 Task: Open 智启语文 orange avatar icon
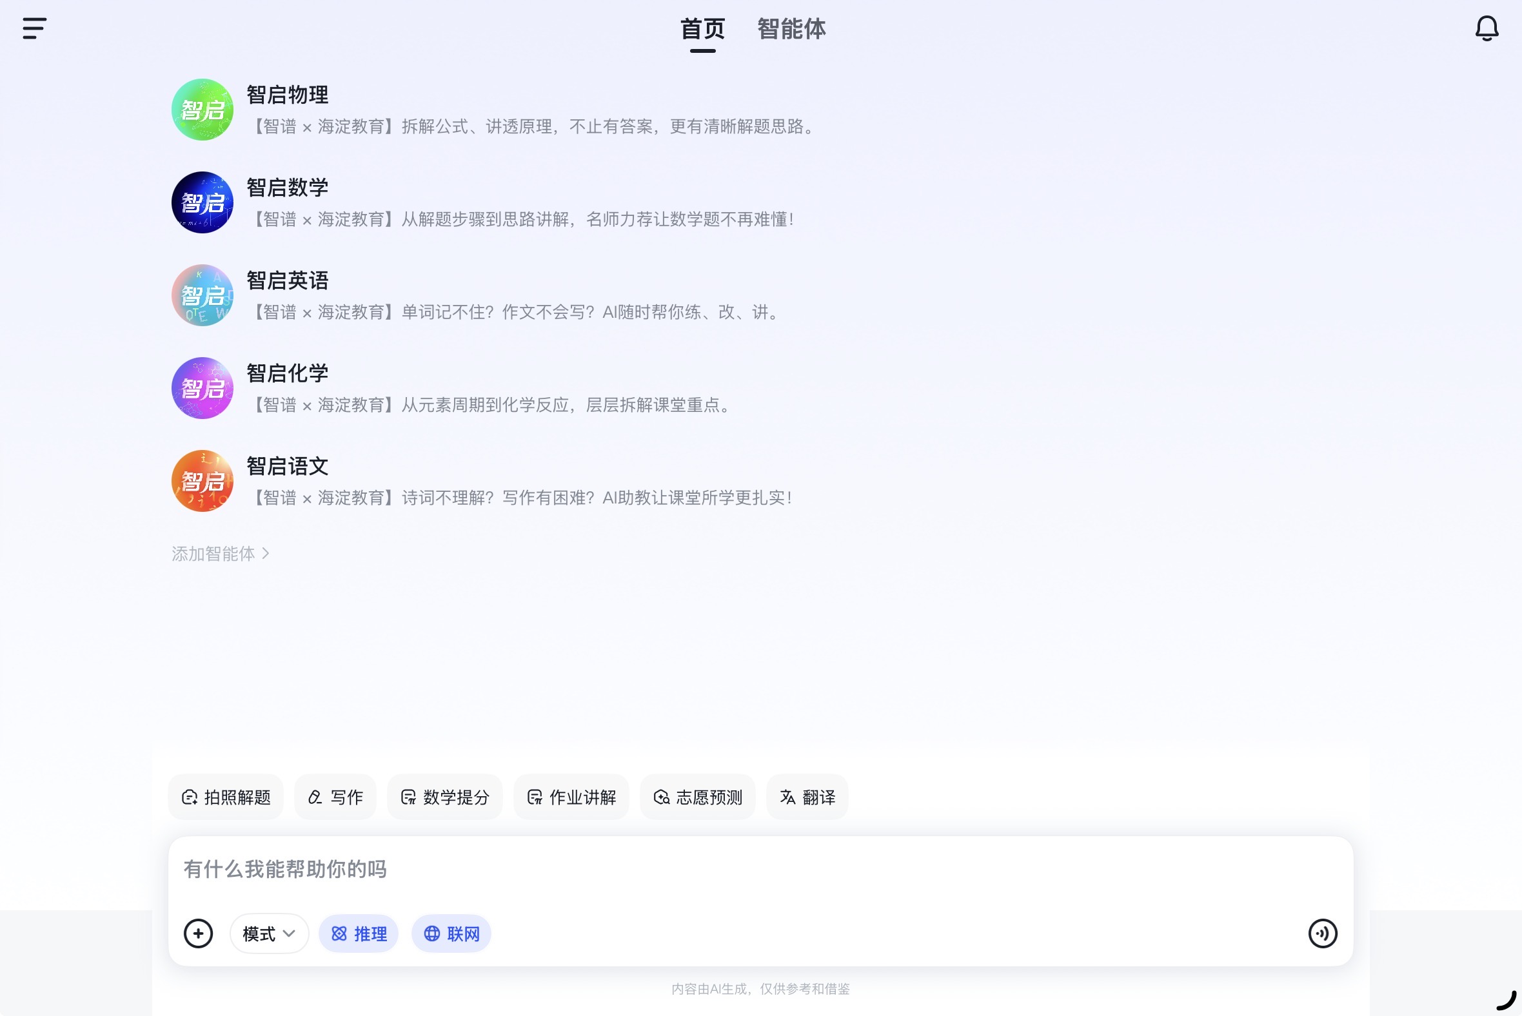click(x=203, y=481)
